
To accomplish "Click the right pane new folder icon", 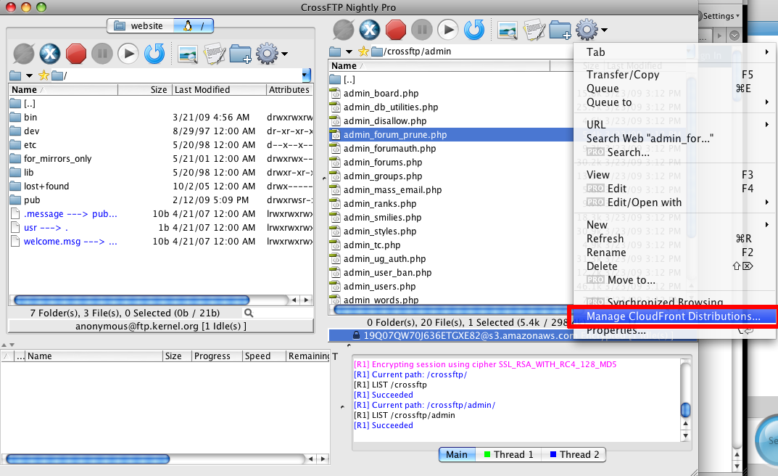I will (x=560, y=30).
